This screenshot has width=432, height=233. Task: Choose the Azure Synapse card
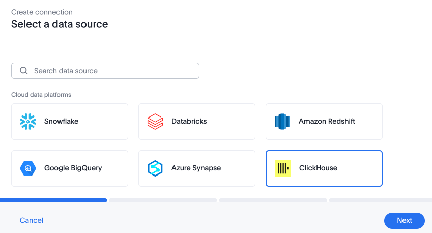197,168
